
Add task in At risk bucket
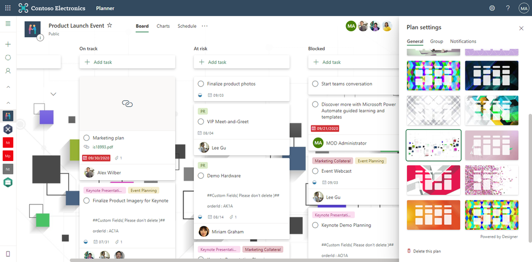pos(242,62)
